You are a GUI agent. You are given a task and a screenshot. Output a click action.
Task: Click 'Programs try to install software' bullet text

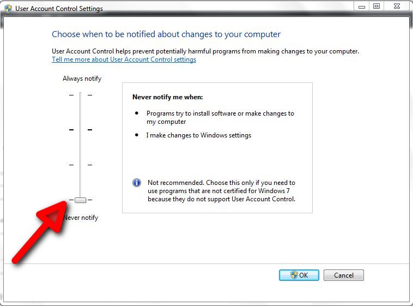pos(220,117)
